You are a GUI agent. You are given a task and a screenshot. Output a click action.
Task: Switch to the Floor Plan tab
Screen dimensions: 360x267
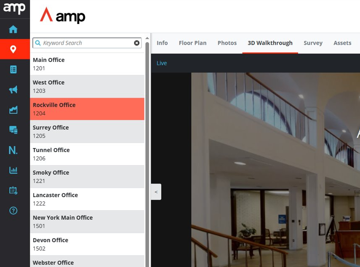[x=192, y=43]
